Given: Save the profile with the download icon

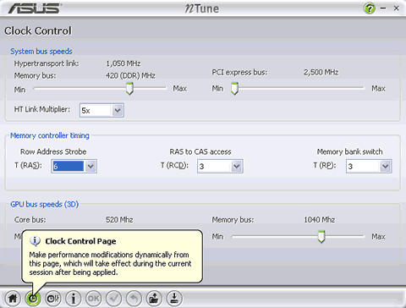Looking at the screenshot, I should click(174, 298).
